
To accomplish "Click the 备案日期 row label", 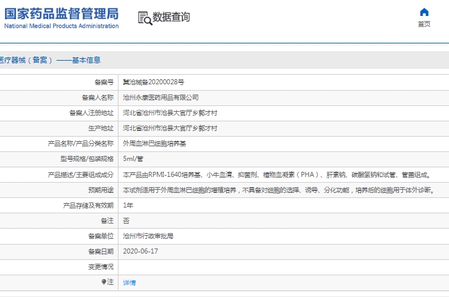I will click(x=101, y=251).
